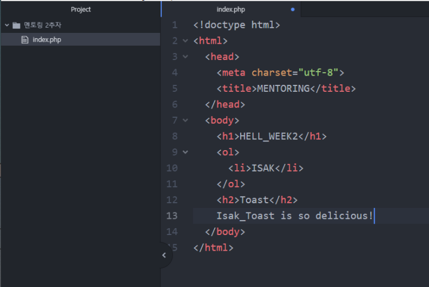
Task: Click line number 1 in gutter
Action: click(x=174, y=25)
